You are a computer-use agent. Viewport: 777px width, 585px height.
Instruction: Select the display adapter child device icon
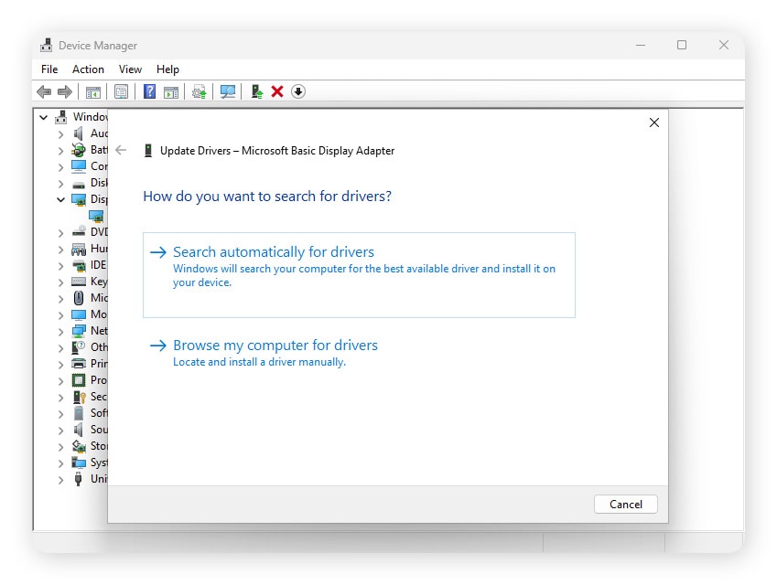pyautogui.click(x=96, y=216)
